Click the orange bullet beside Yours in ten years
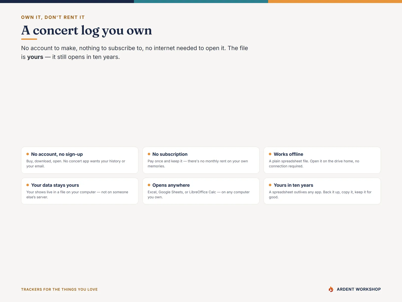The height and width of the screenshot is (302, 402). coord(270,185)
